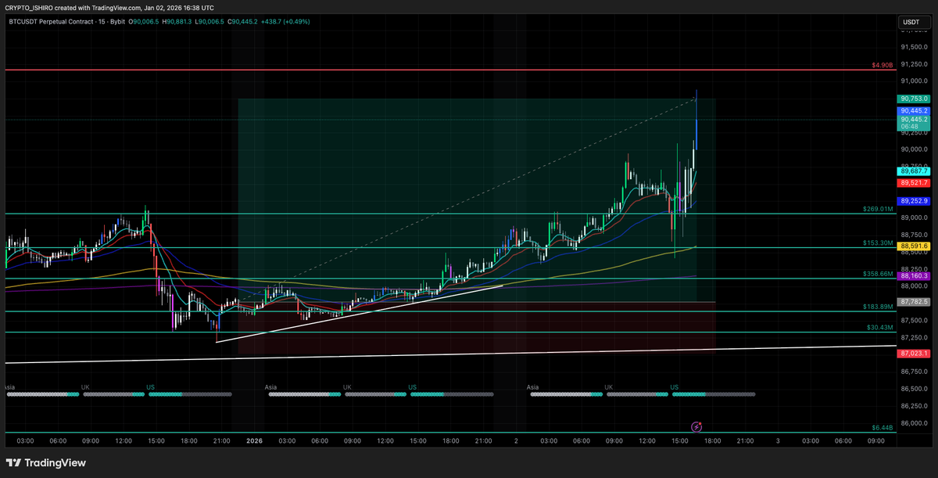Screen dimensions: 938x478
Task: Select the red 87,023.1 price label
Action: coord(914,354)
